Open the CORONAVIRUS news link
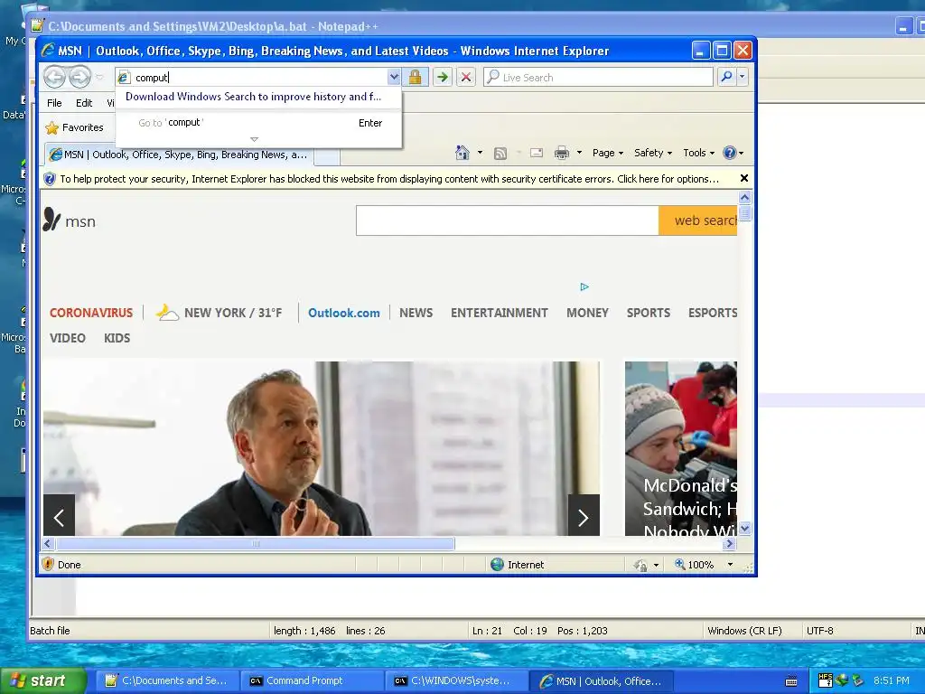The width and height of the screenshot is (925, 694). pos(91,313)
